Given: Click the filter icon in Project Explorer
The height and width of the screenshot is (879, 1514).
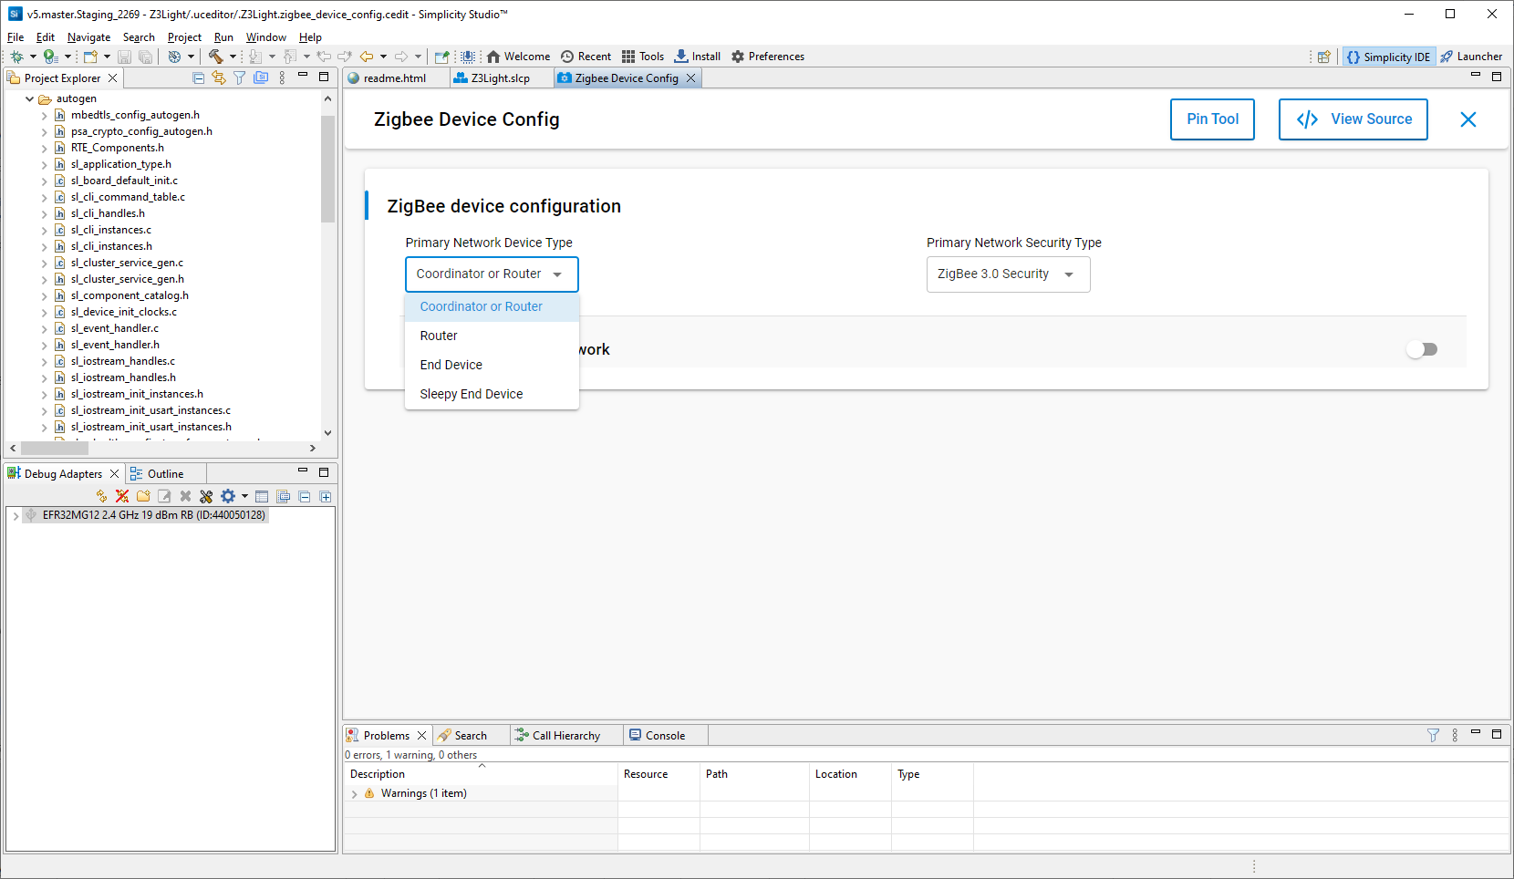Looking at the screenshot, I should point(239,78).
